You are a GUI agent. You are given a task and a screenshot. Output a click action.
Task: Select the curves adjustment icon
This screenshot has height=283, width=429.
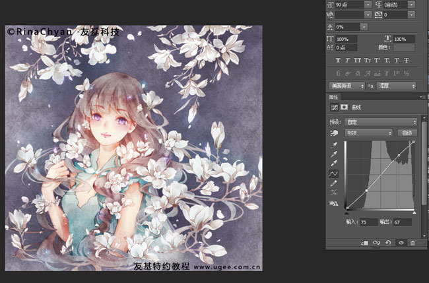(335, 107)
